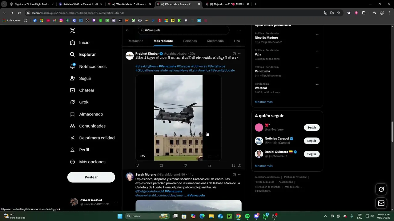The image size is (394, 221).
Task: Switch to the Personas tab
Action: [x=190, y=41]
